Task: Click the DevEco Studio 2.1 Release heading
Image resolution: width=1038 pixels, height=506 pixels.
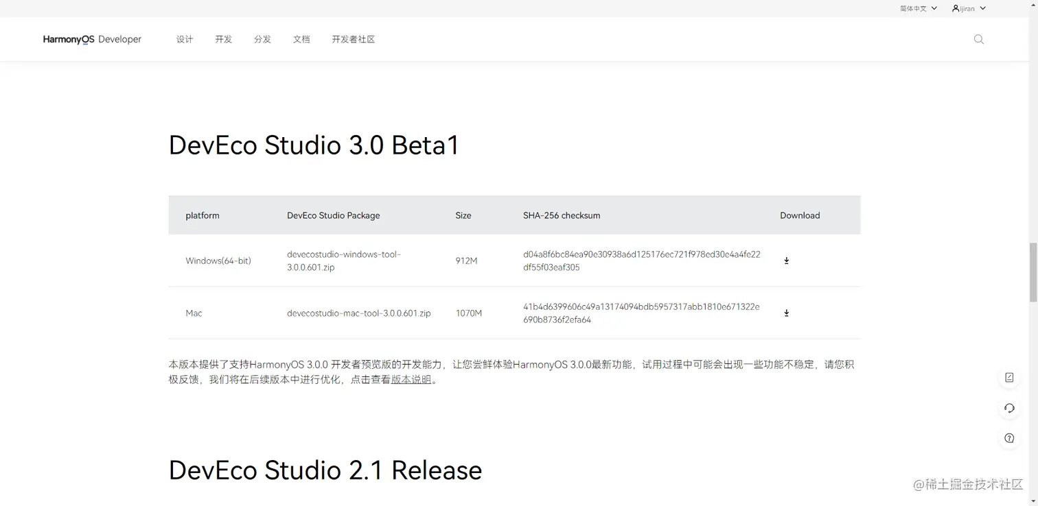Action: point(325,470)
